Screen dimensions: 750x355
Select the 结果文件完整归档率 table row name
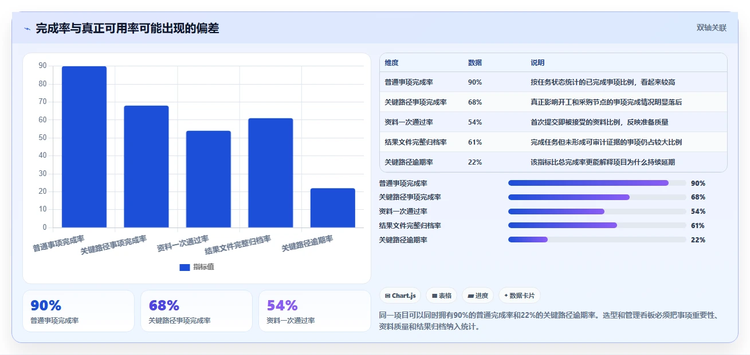415,142
